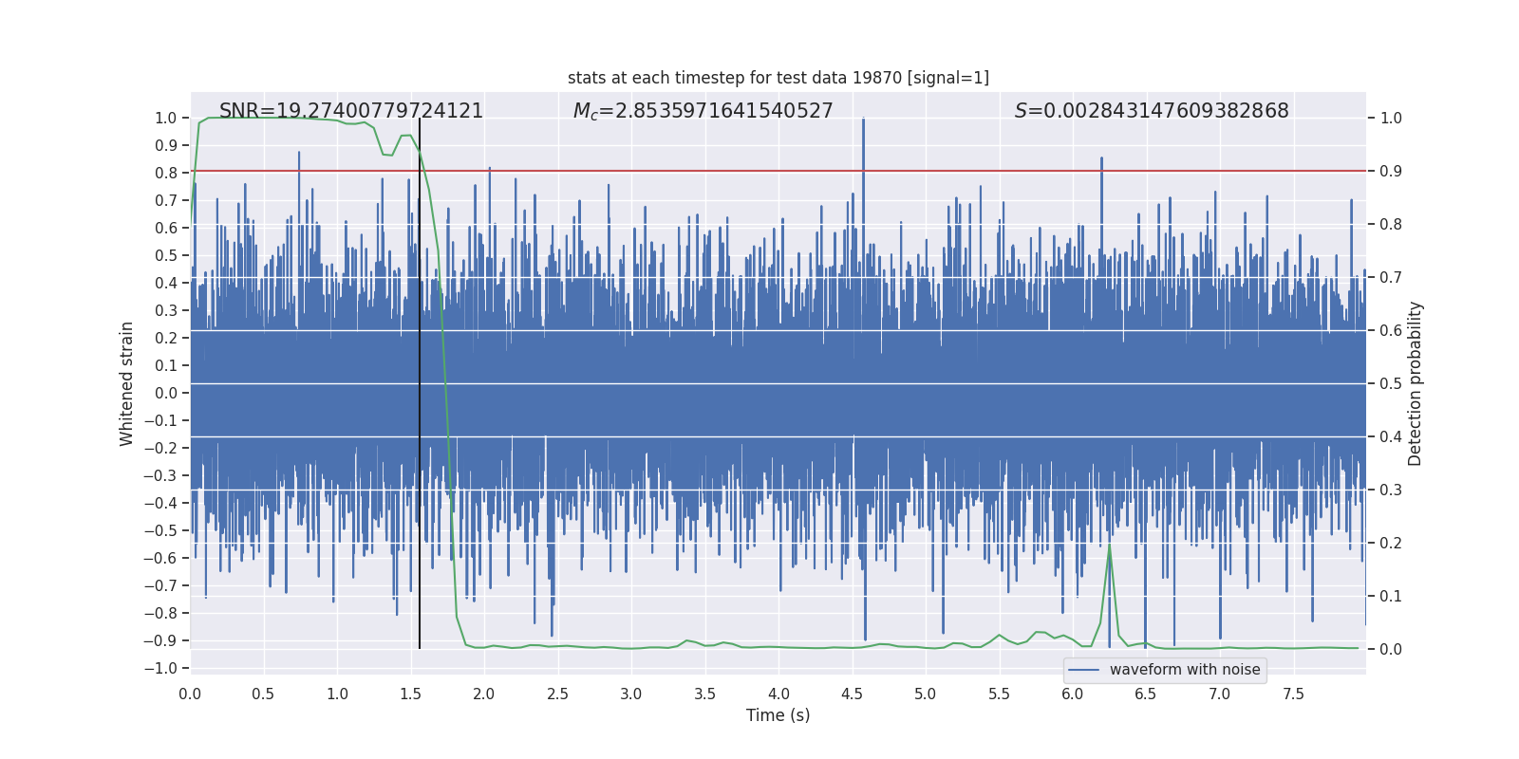Click the 'Detection probability' right axis label
The height and width of the screenshot is (759, 1519).
1416,383
